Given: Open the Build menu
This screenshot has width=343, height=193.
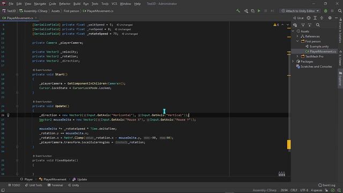Looking at the screenshot, I should [77, 4].
